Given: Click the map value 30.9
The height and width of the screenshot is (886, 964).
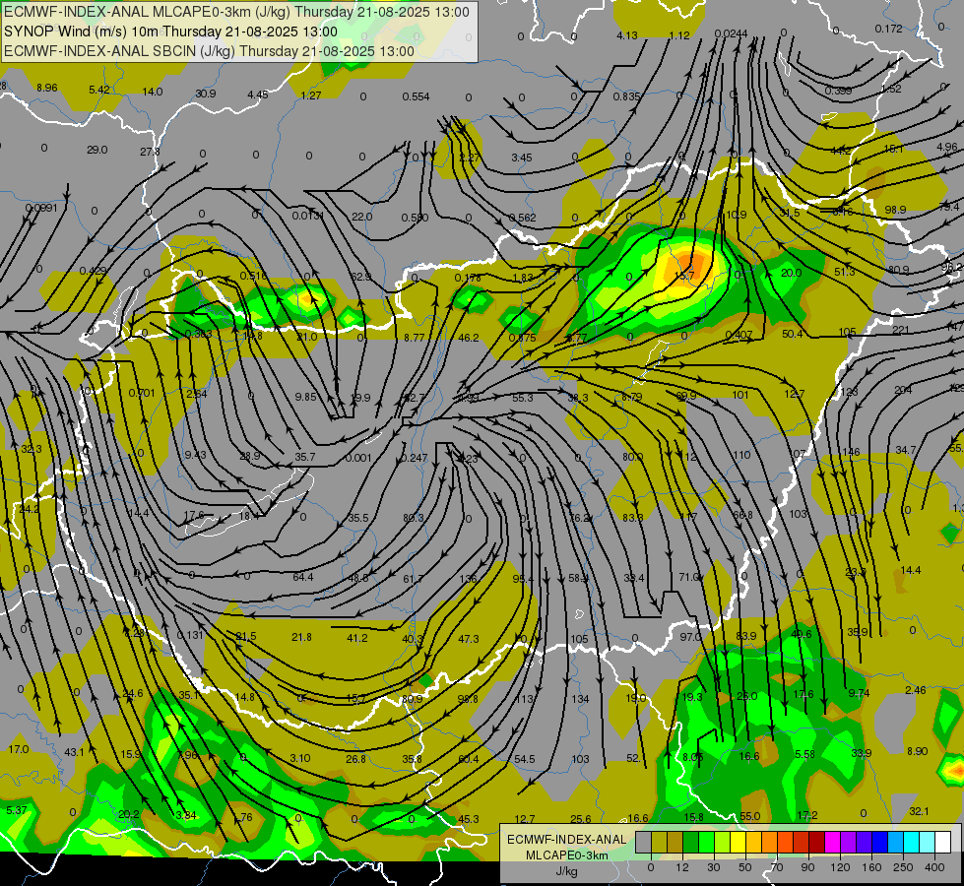Looking at the screenshot, I should [206, 94].
